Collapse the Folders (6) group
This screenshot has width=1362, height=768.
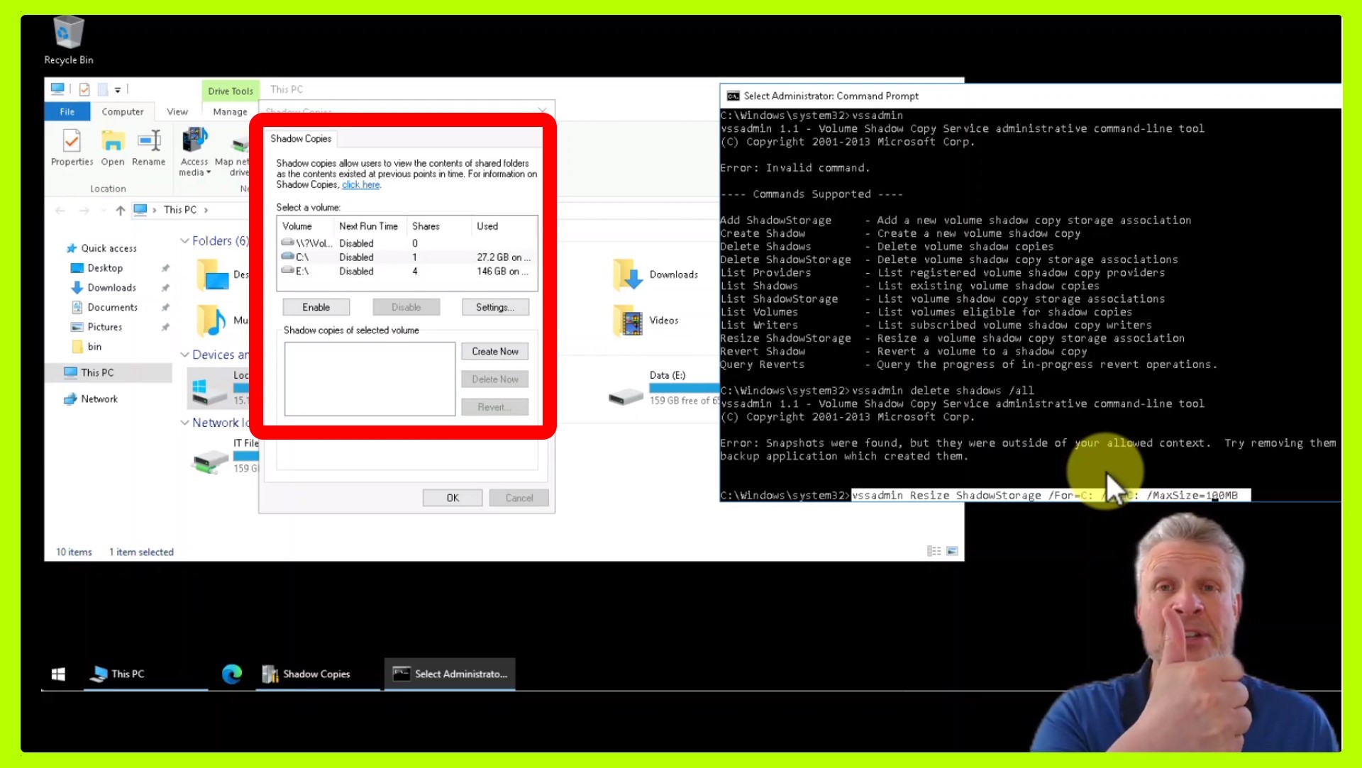[x=185, y=240]
